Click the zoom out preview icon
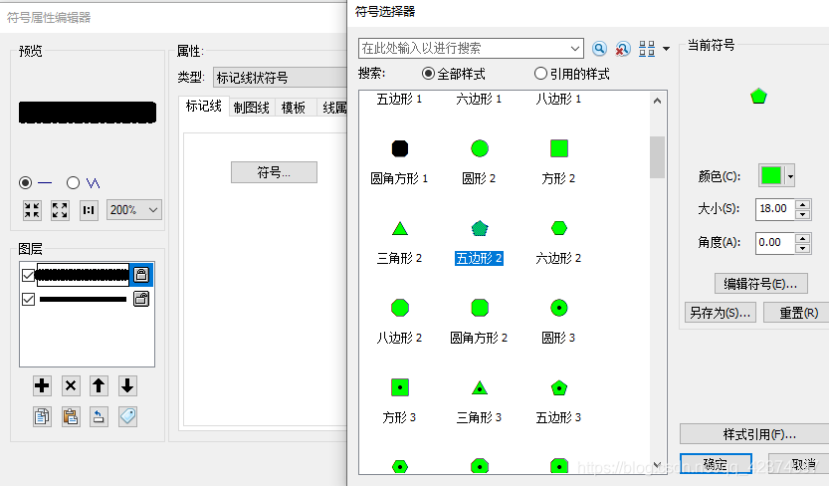Viewport: 829px width, 486px height. (x=32, y=210)
